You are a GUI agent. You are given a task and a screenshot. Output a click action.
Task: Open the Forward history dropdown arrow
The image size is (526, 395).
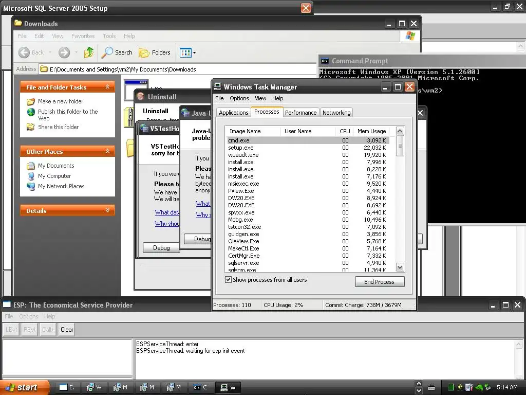76,52
